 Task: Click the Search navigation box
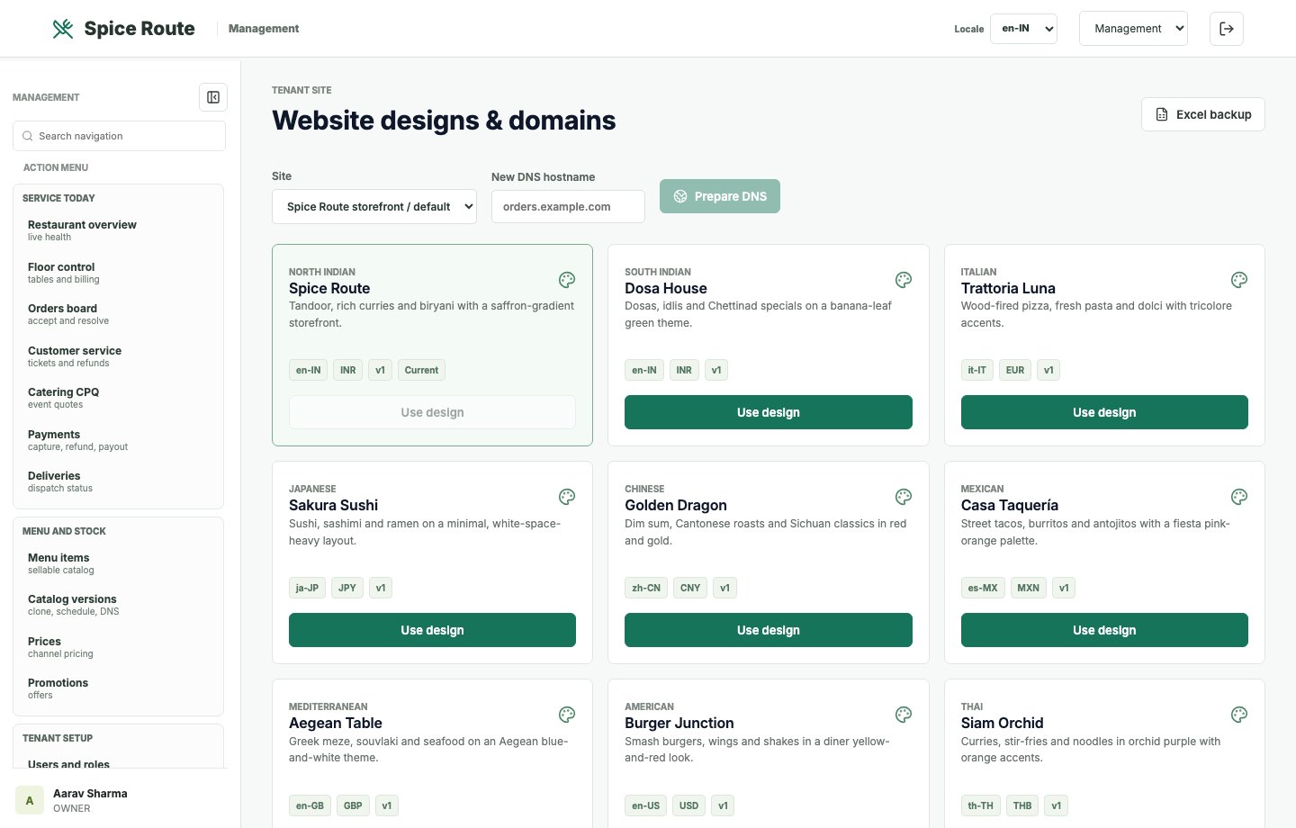pos(119,136)
